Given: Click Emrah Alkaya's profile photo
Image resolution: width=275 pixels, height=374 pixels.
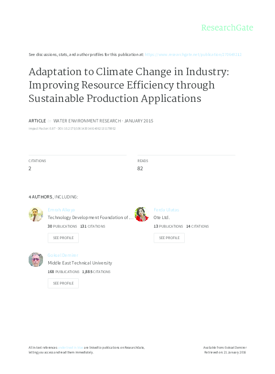Looking at the screenshot, I should pyautogui.click(x=36, y=214).
